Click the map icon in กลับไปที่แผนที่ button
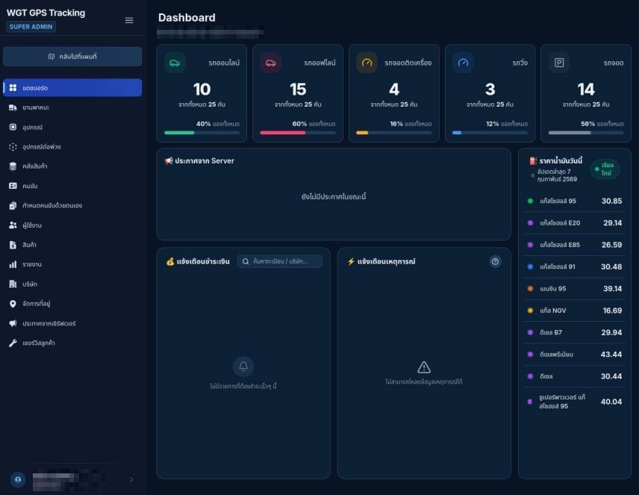 (52, 56)
